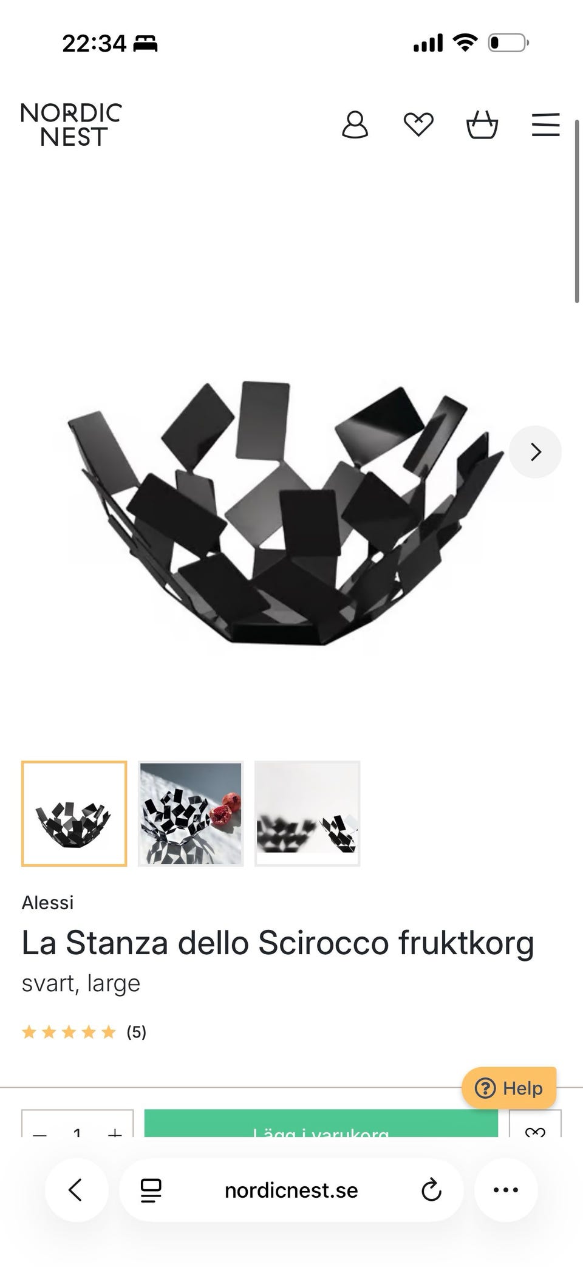
Task: Open the browser tabs overview icon
Action: coord(151,1190)
